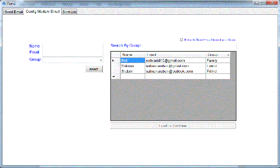This screenshot has height=168, width=280.
Task: Click the Search By Group field
Action: [x=189, y=46]
